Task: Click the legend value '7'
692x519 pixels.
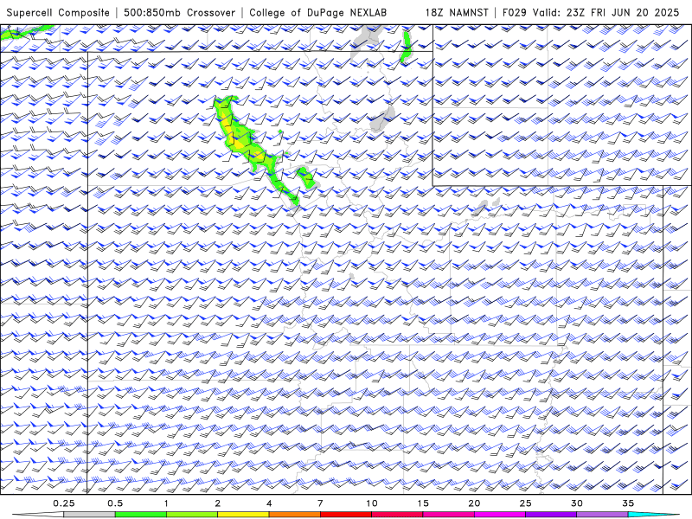Action: point(320,503)
